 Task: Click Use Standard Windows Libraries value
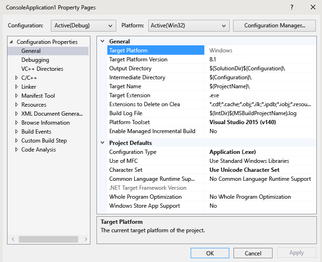pyautogui.click(x=249, y=161)
